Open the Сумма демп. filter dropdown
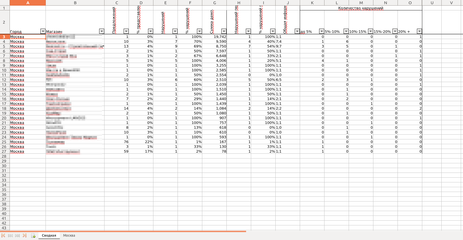 click(x=224, y=31)
